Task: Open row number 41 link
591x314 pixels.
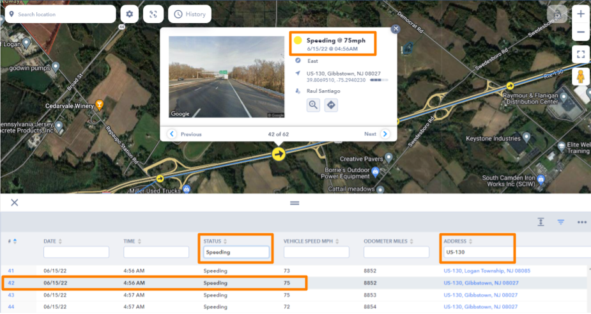Action: 11,271
